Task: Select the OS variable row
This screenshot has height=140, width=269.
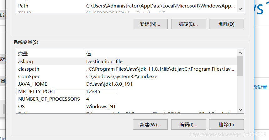Action: point(127,107)
